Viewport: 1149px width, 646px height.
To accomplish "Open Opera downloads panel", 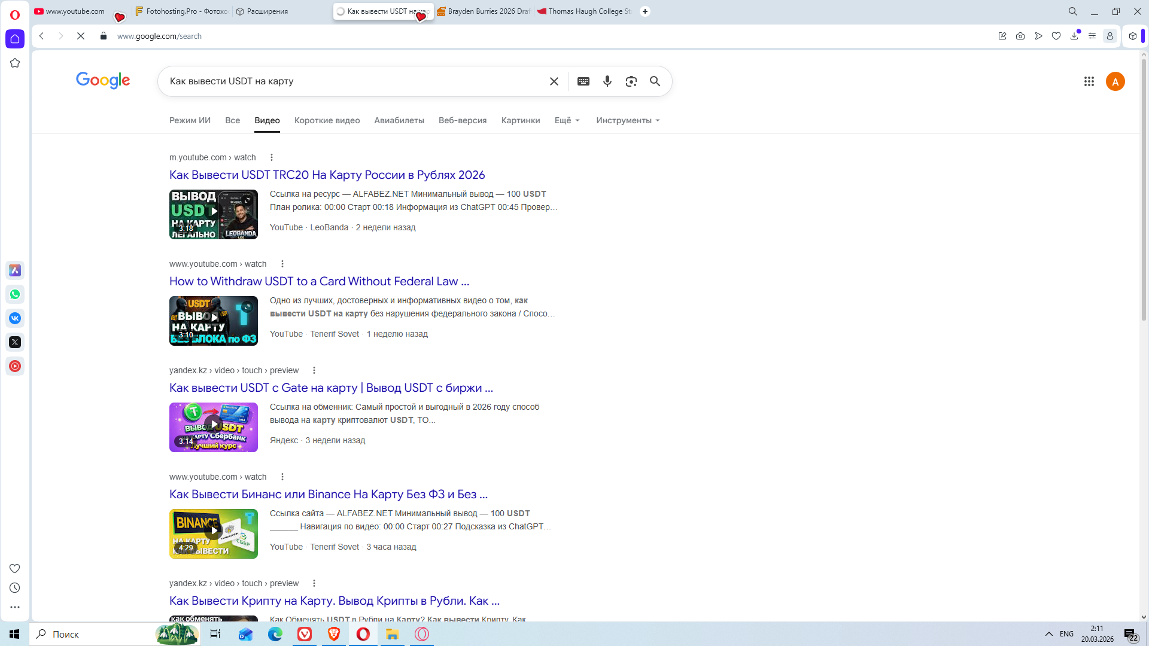I will click(1074, 36).
